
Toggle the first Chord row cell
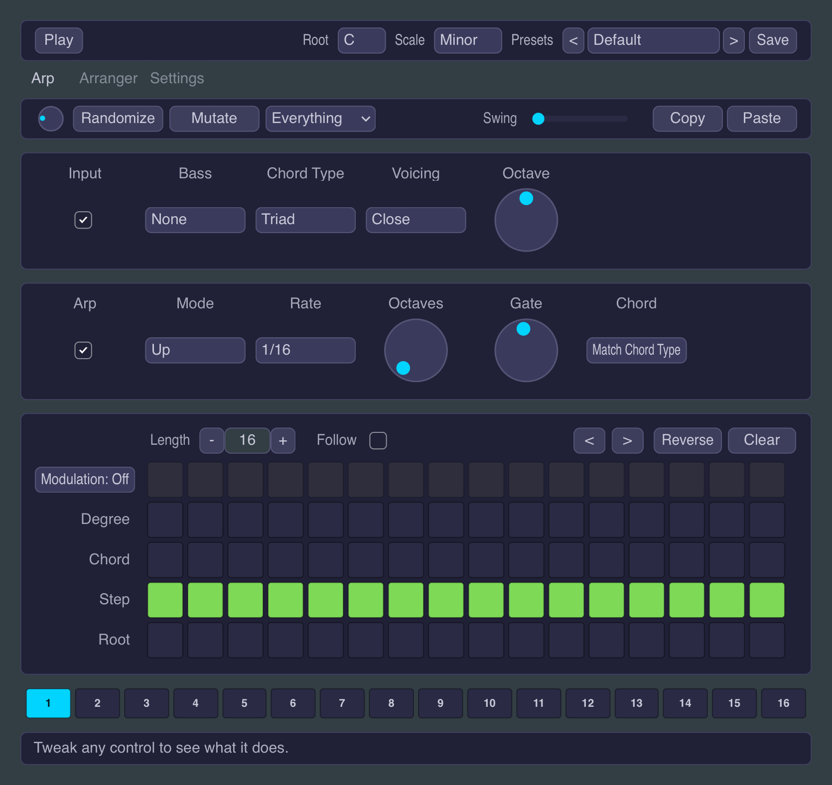(165, 560)
